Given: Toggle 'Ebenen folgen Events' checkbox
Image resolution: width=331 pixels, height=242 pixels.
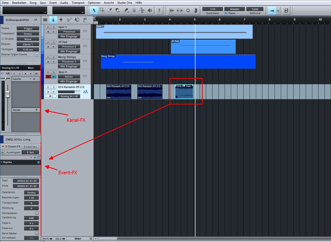Looking at the screenshot, I should click(x=37, y=54).
